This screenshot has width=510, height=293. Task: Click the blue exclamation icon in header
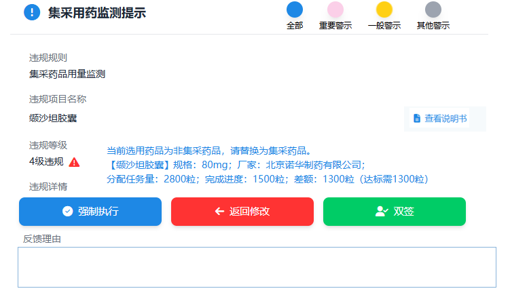(32, 12)
